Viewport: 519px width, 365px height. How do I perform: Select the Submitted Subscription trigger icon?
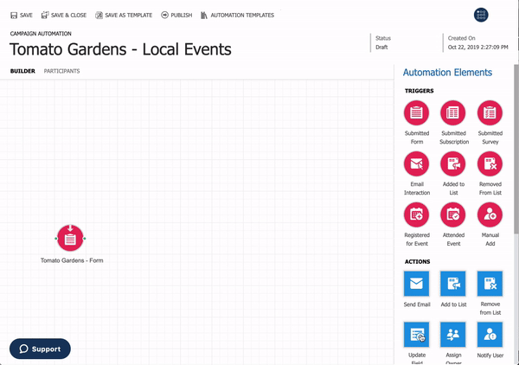coord(453,112)
